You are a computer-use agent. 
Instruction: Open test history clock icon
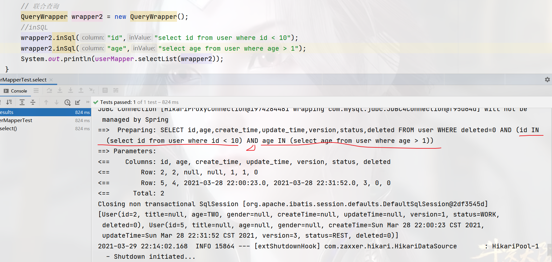point(67,102)
